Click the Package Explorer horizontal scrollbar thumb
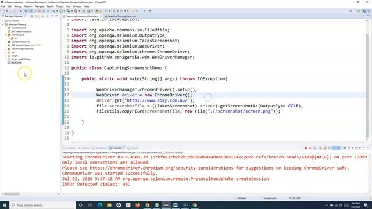 click(12, 194)
